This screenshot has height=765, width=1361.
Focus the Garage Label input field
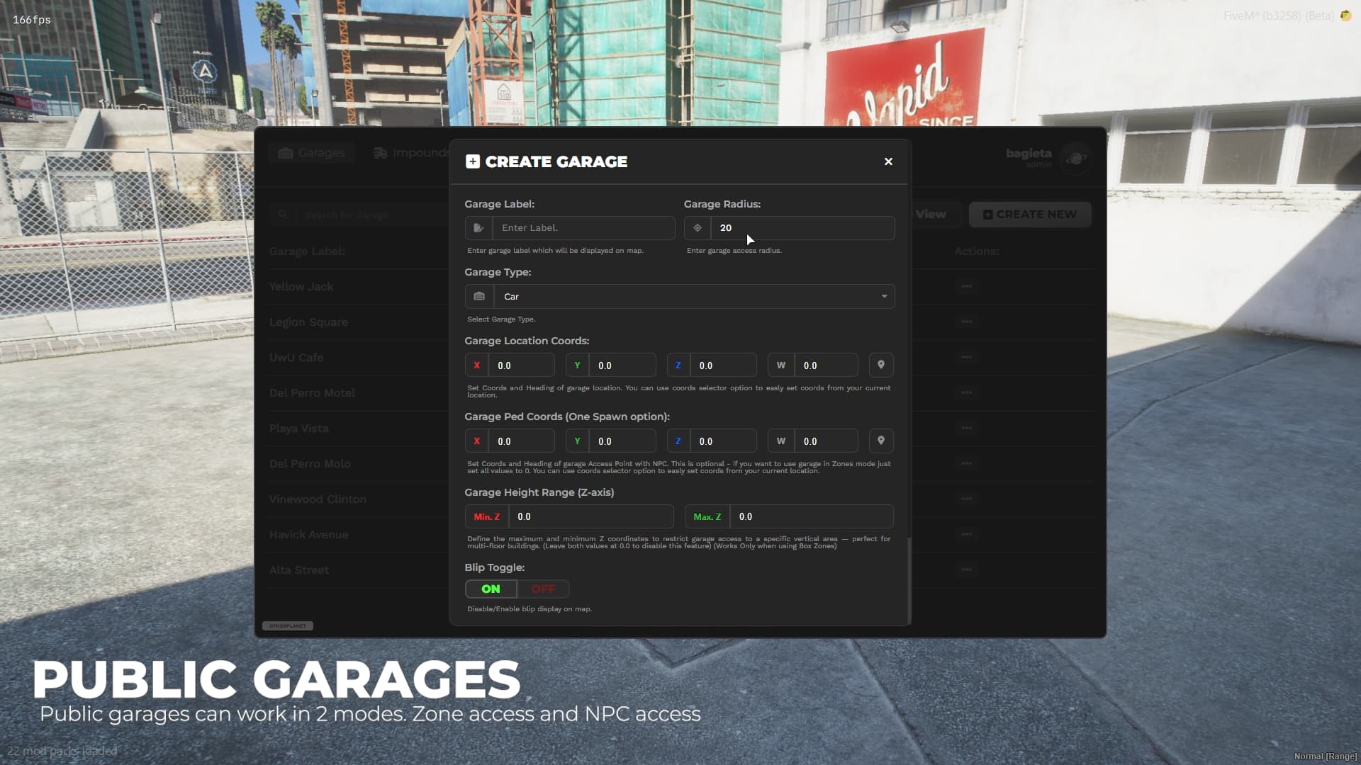[583, 228]
